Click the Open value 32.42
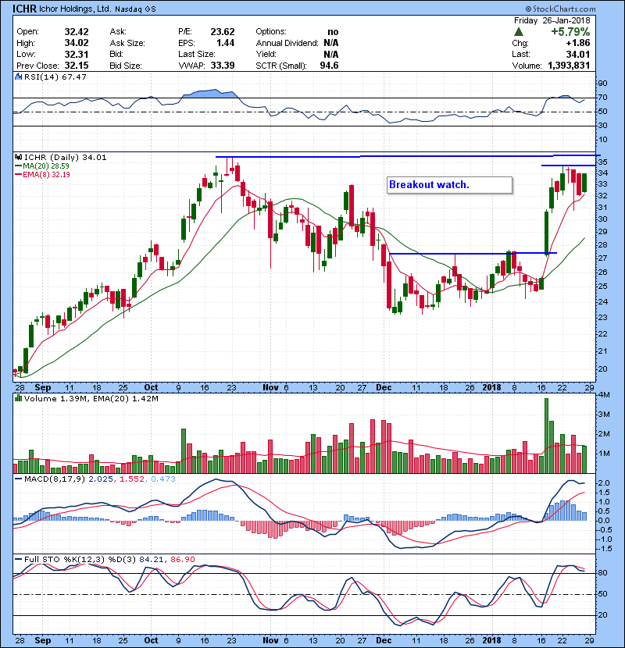This screenshot has height=648, width=625. point(76,31)
